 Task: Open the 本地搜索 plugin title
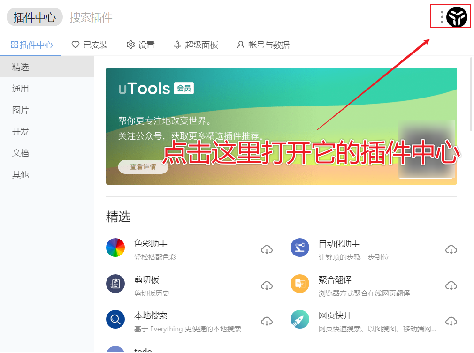151,315
